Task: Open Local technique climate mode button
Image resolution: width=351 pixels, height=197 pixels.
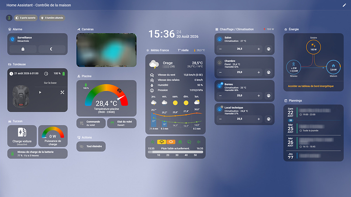Action: click(269, 119)
